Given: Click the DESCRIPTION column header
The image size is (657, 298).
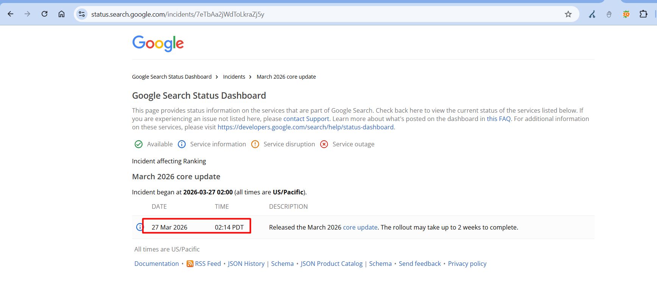Looking at the screenshot, I should tap(288, 206).
